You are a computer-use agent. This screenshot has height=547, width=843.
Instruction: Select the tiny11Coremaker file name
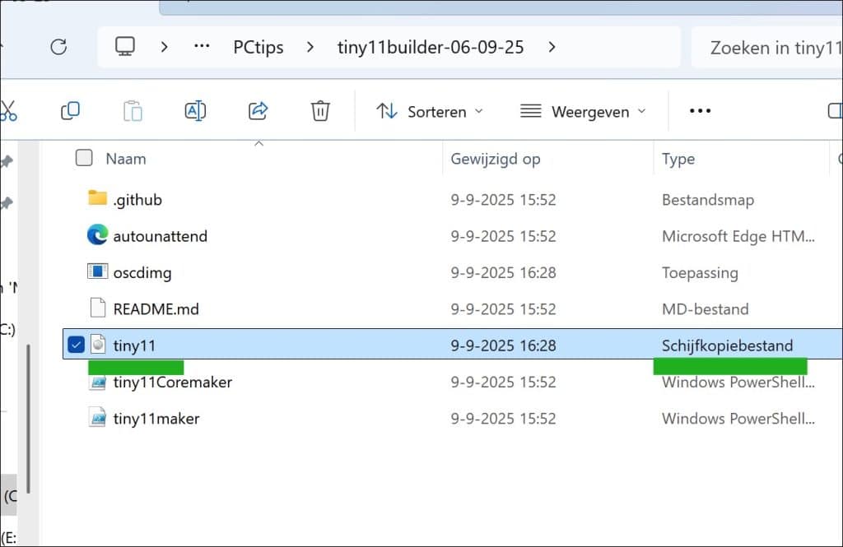click(173, 382)
